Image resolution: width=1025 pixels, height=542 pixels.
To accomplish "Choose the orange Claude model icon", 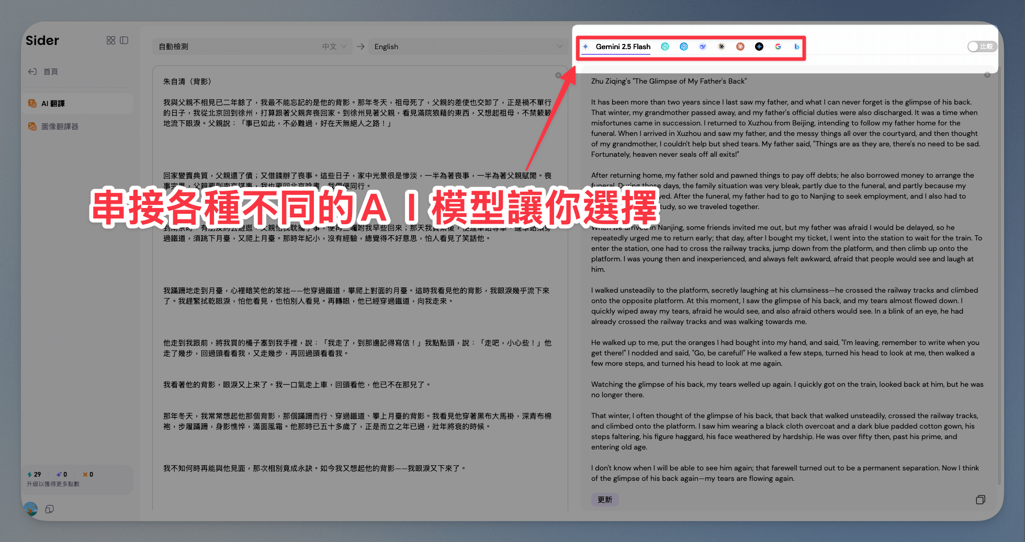I will [740, 47].
